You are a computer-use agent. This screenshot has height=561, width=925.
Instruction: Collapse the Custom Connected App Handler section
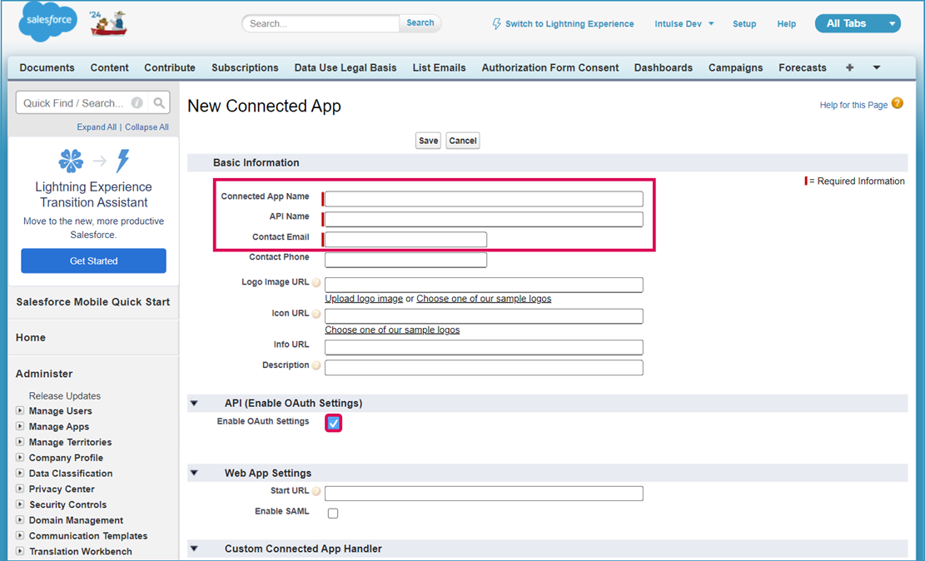click(x=194, y=549)
